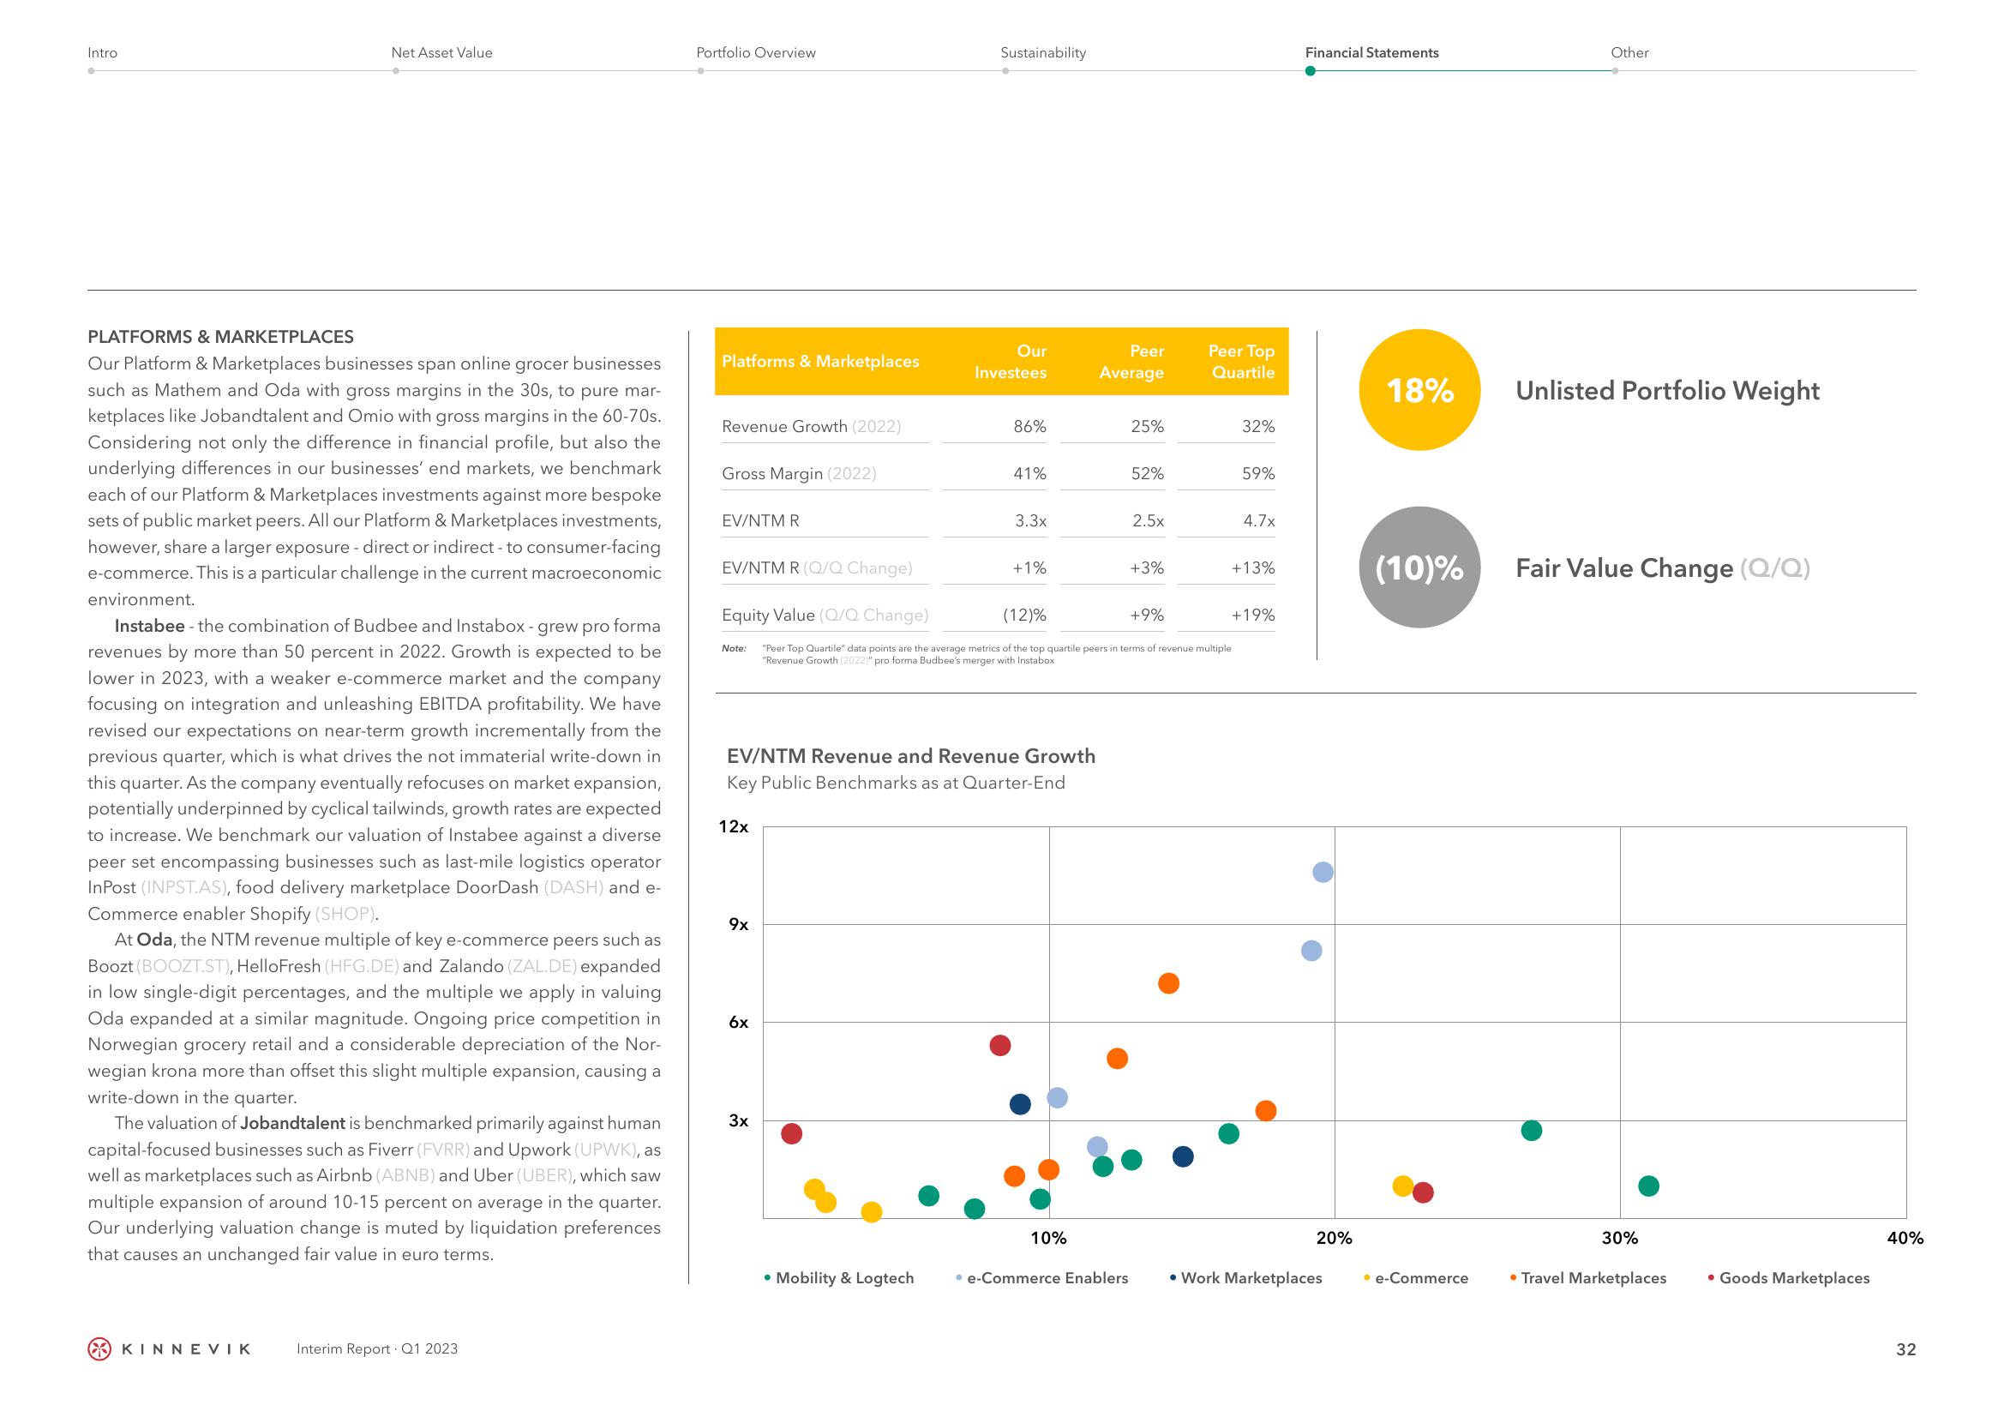This screenshot has width=2004, height=1417.
Task: Click the EV/NTM R (Q/Q Change) label
Action: (x=817, y=567)
